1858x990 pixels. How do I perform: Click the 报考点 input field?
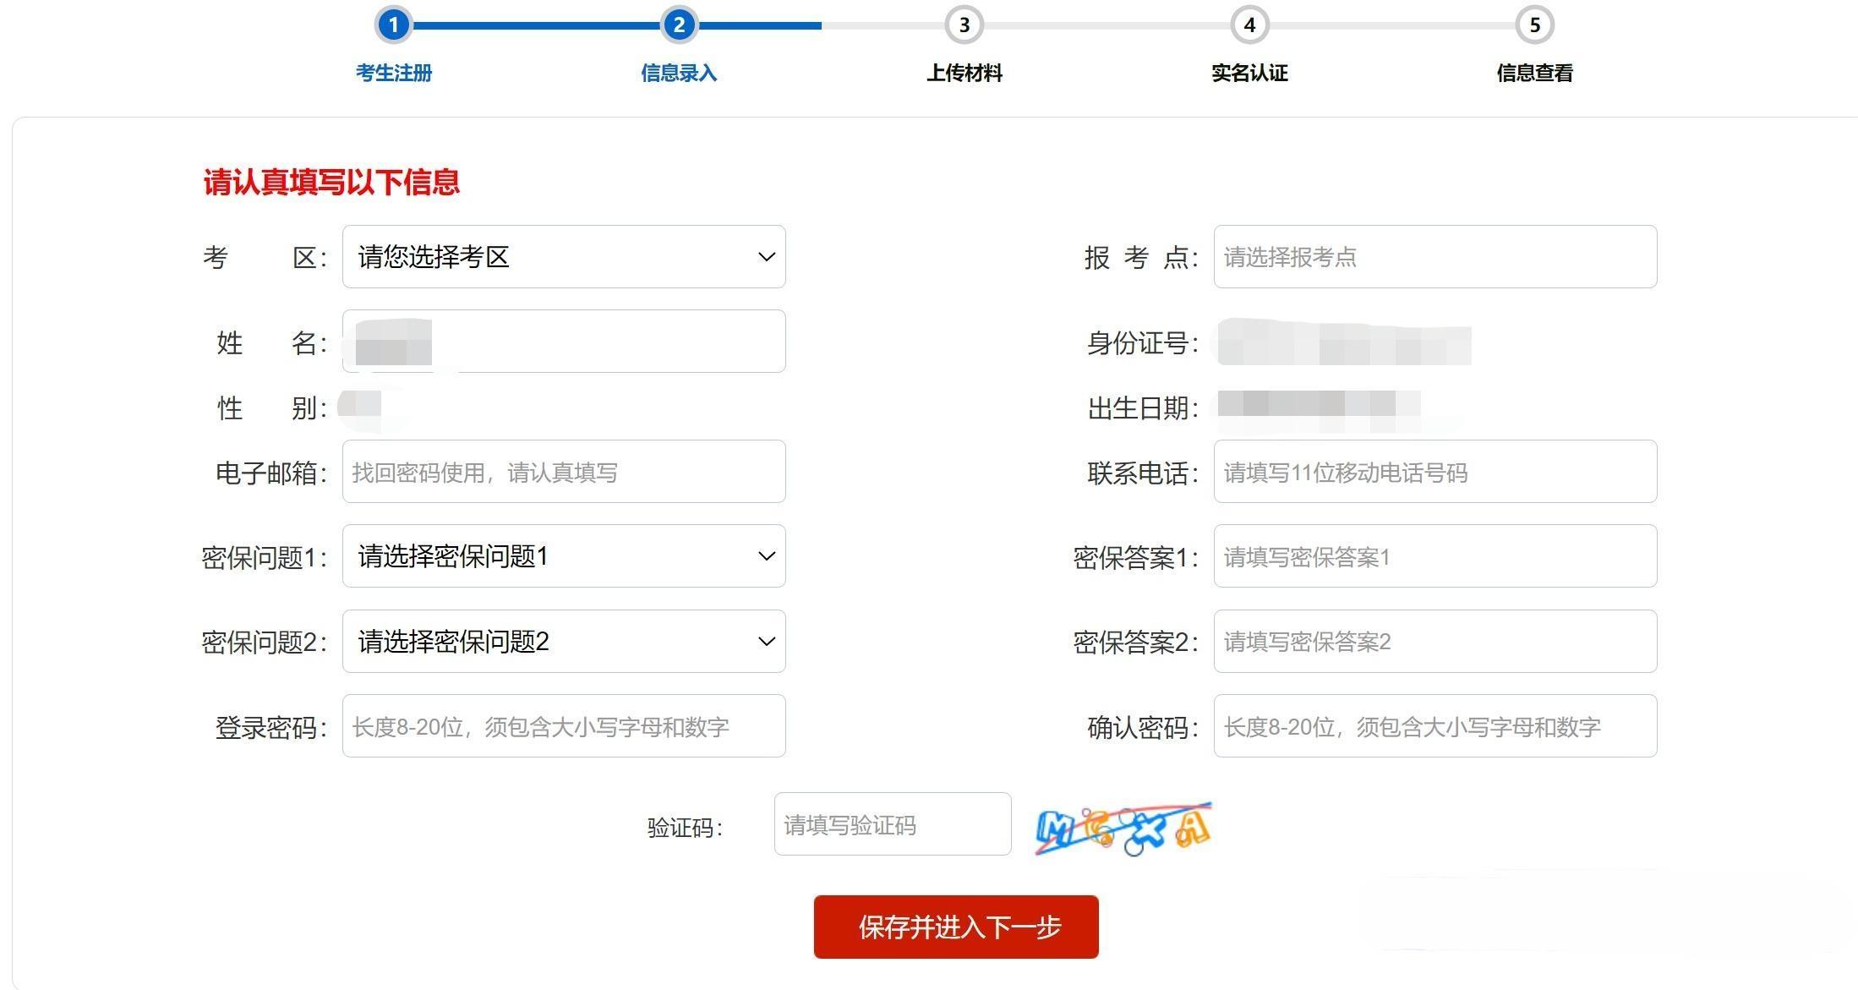1434,257
